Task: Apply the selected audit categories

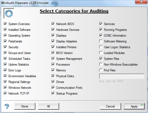Action: coord(134,106)
